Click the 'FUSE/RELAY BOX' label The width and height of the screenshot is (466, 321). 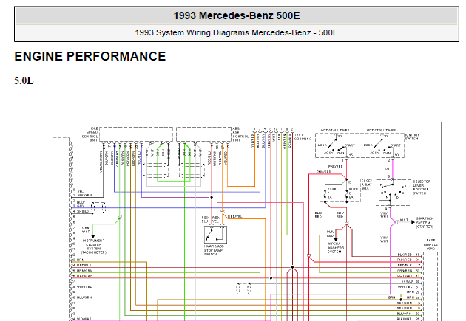367,184
